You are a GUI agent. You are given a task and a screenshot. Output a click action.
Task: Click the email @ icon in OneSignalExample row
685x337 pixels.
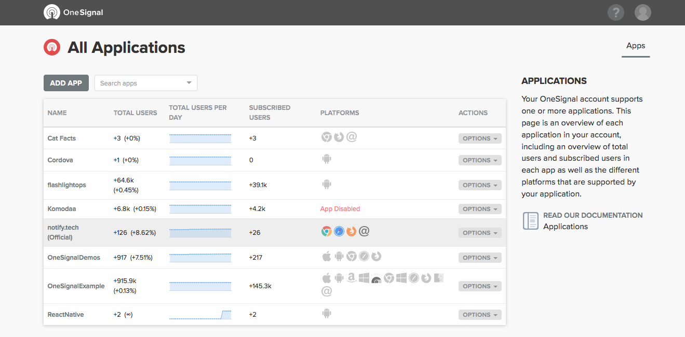coord(327,291)
